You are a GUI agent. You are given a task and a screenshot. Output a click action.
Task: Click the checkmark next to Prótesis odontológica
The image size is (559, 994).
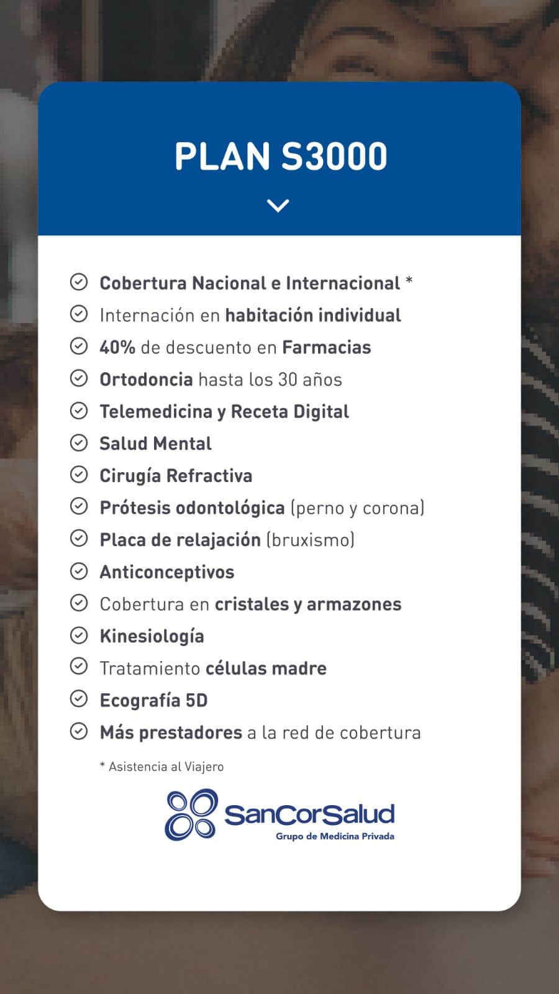tap(79, 507)
